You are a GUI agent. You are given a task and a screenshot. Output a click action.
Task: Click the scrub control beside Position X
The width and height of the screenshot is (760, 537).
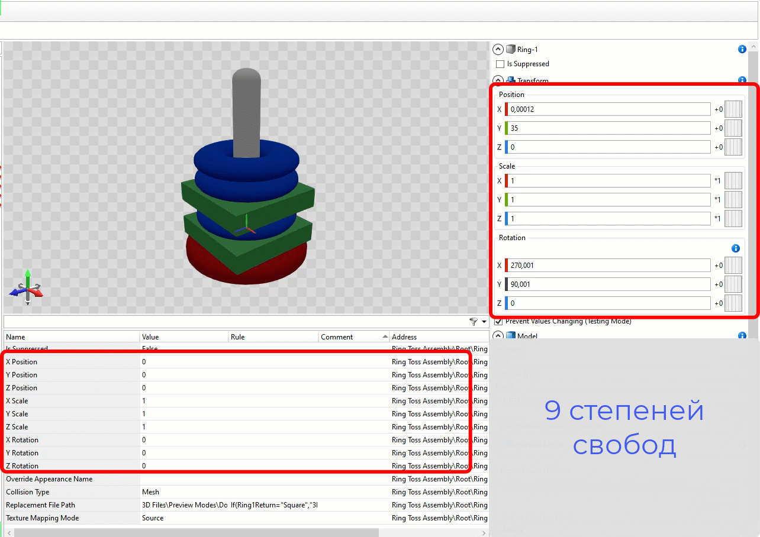tap(733, 109)
